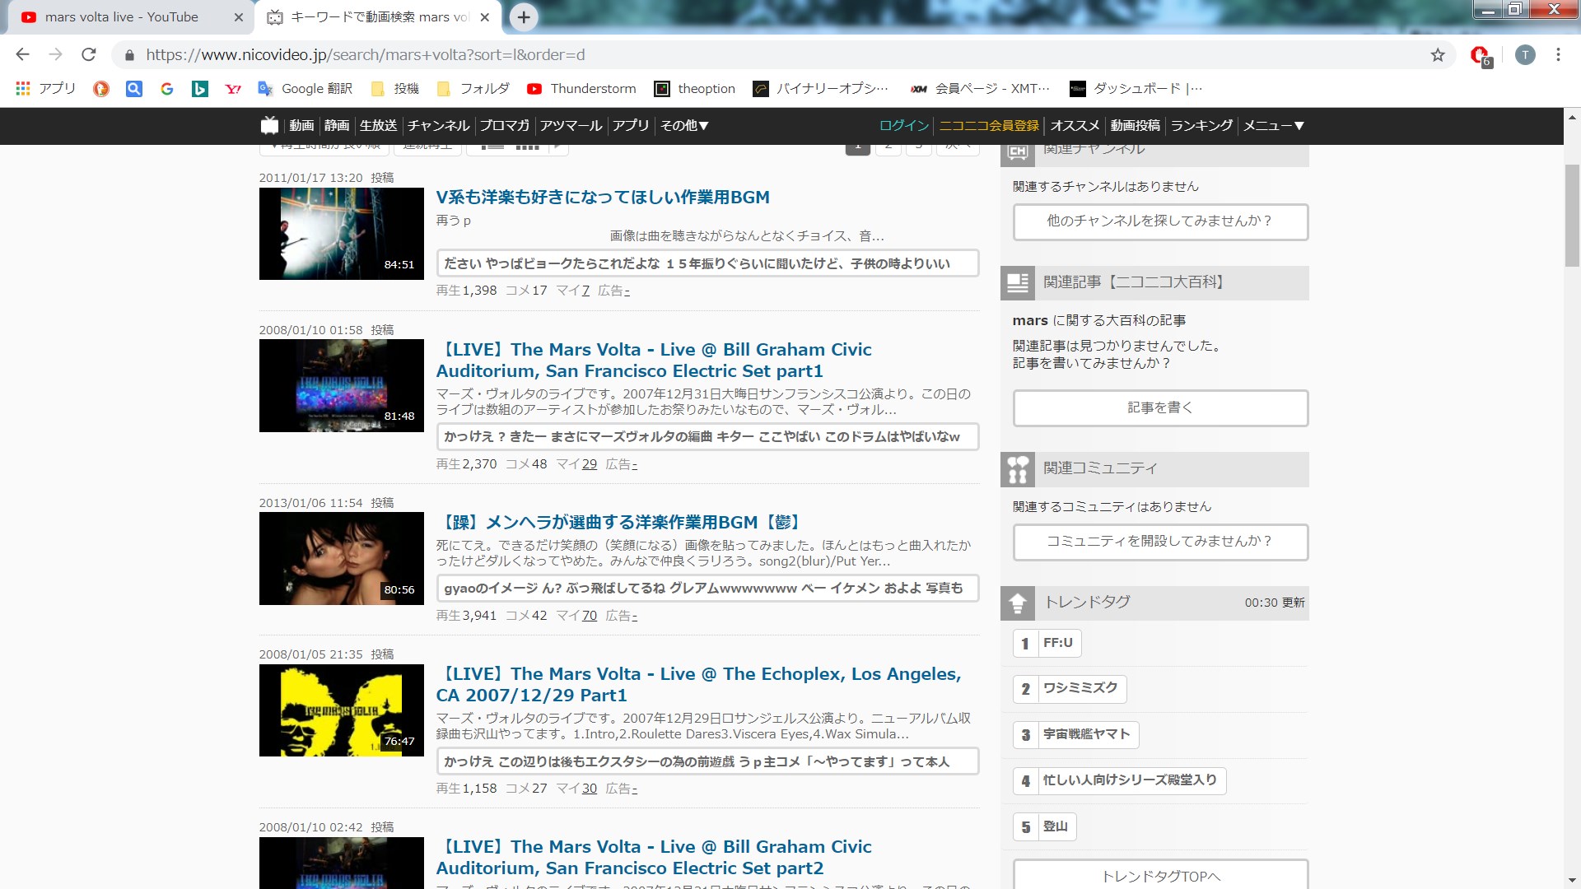Open Mars Volta Echoplex Los Angeles Part1 title

(x=698, y=685)
